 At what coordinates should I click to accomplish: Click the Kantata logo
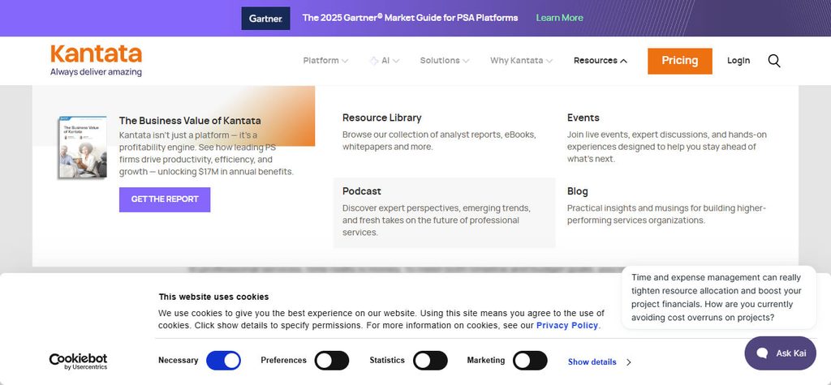click(96, 60)
